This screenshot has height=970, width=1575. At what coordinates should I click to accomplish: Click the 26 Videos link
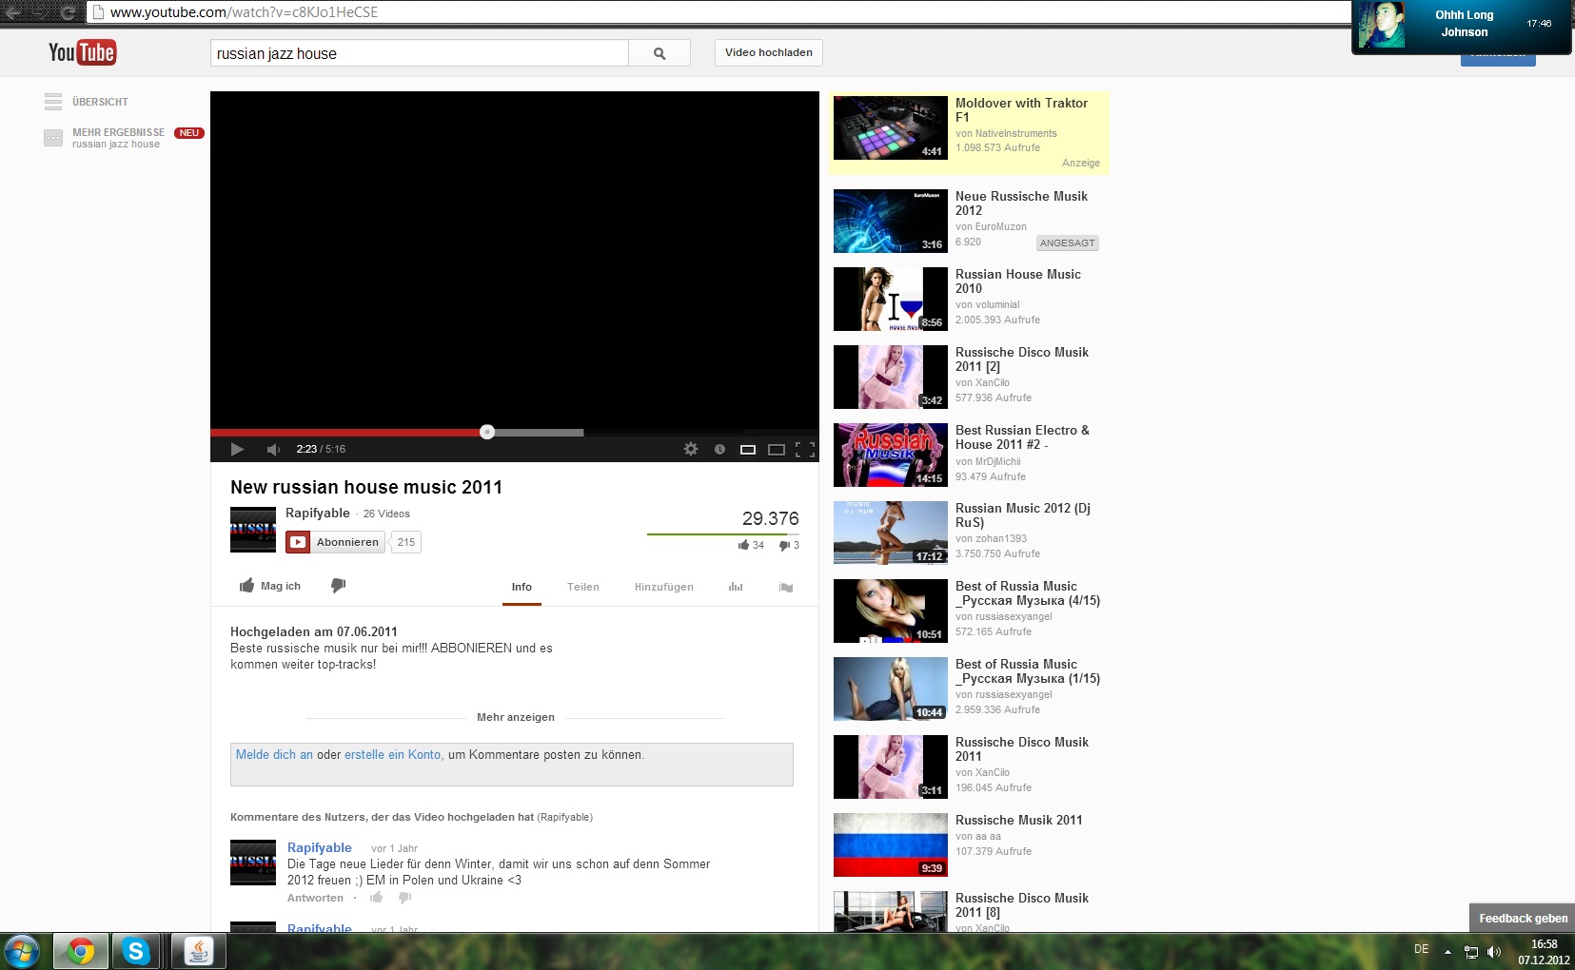pyautogui.click(x=386, y=514)
